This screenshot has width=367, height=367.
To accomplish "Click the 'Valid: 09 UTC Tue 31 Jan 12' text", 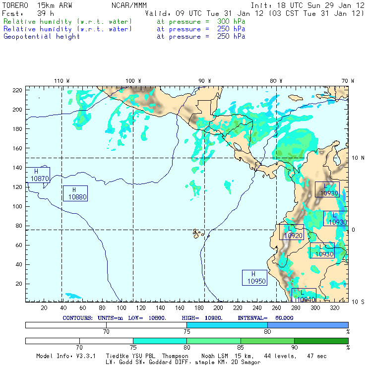I will [204, 13].
